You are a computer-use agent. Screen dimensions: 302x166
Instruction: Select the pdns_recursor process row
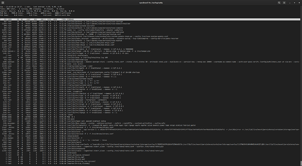(x=150, y=38)
